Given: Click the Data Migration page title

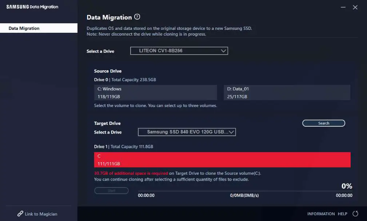Looking at the screenshot, I should tap(109, 17).
